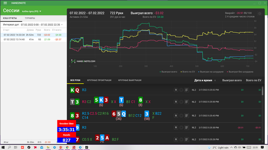Click the 2°C Light rain weather widget
268x150 pixels.
pos(218,147)
